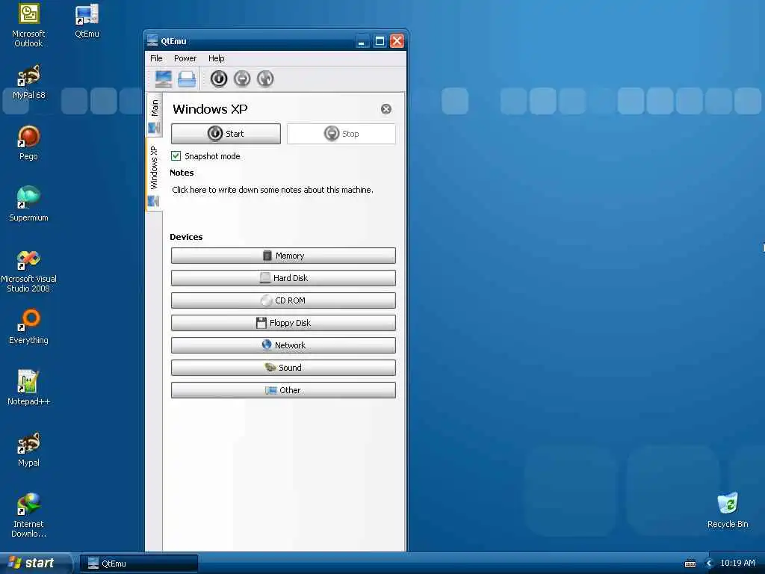Select the Notepad++ desktop icon
Screen dimensions: 765x574
point(28,389)
